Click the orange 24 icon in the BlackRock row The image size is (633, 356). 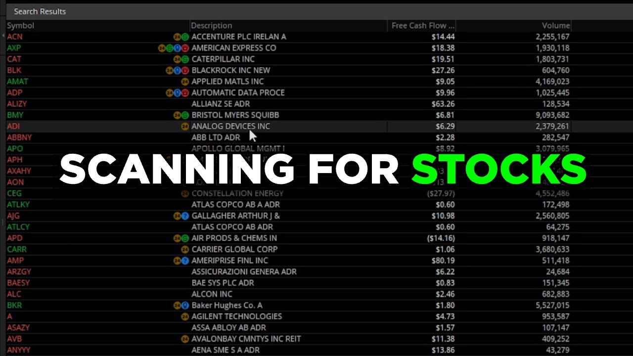coord(170,70)
